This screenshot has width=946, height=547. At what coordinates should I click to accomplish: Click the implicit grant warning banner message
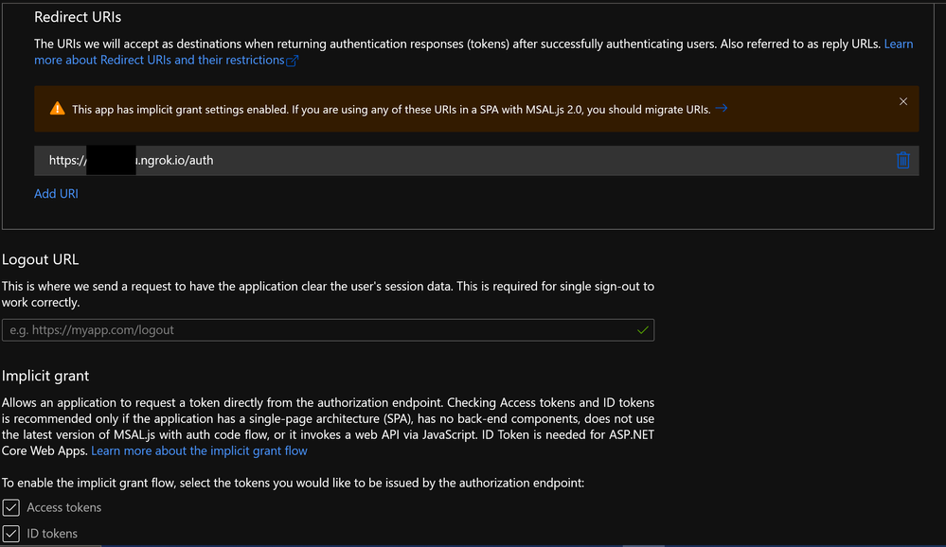(379, 108)
